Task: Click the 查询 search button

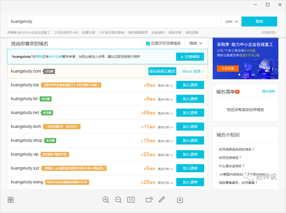Action: click(x=259, y=21)
